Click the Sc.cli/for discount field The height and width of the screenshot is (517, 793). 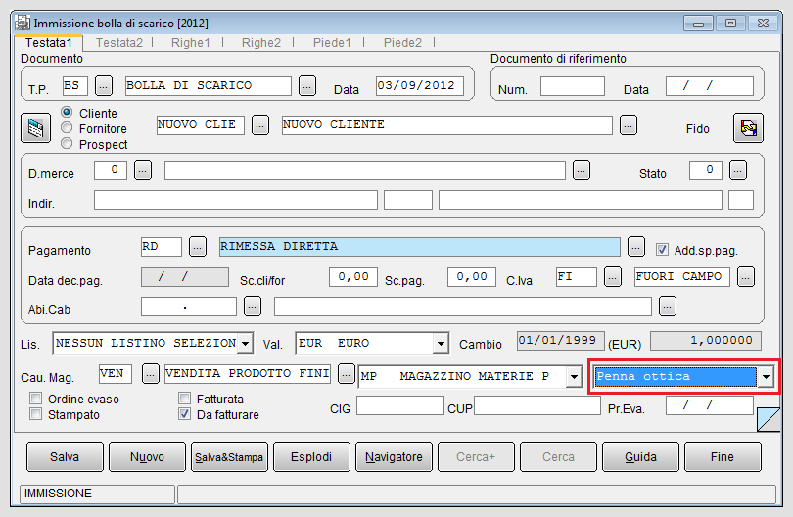353,277
